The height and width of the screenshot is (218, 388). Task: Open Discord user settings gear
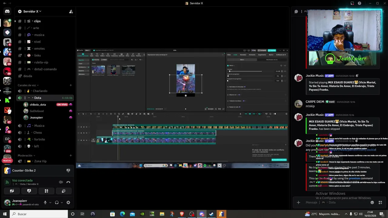tap(68, 203)
